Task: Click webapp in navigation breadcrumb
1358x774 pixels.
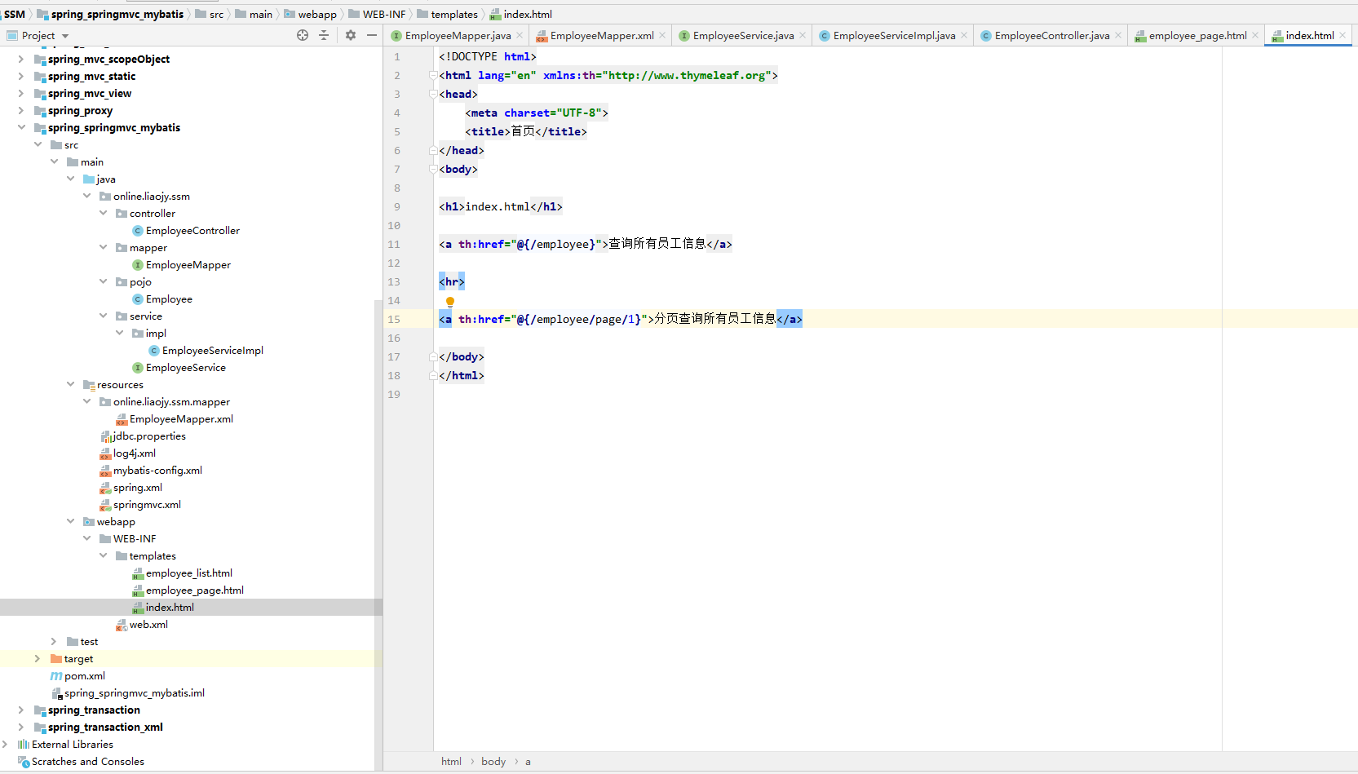Action: coord(317,14)
